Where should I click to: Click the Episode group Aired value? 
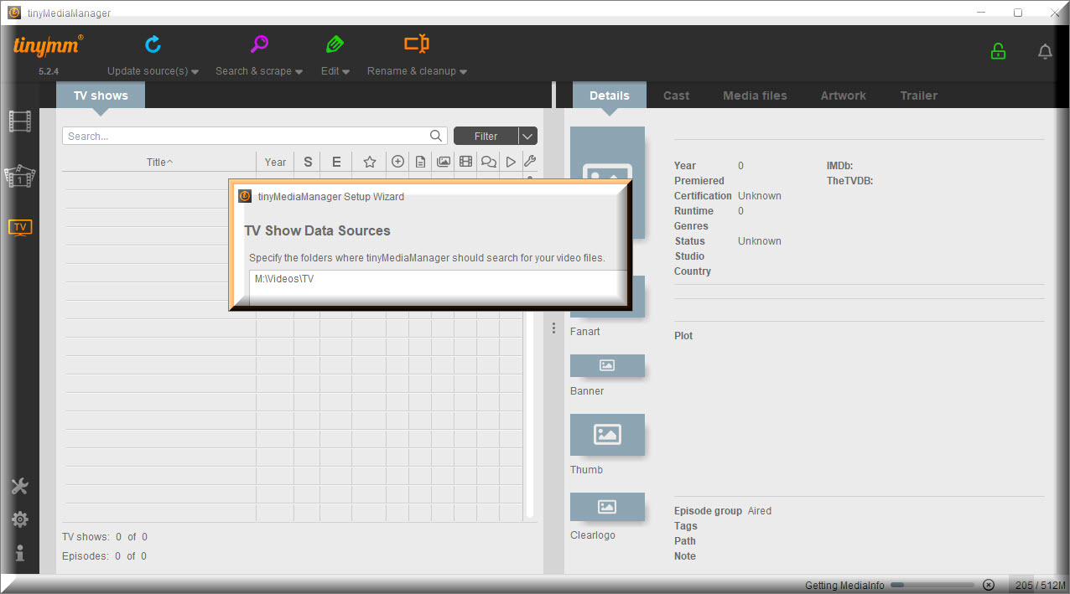coord(760,511)
